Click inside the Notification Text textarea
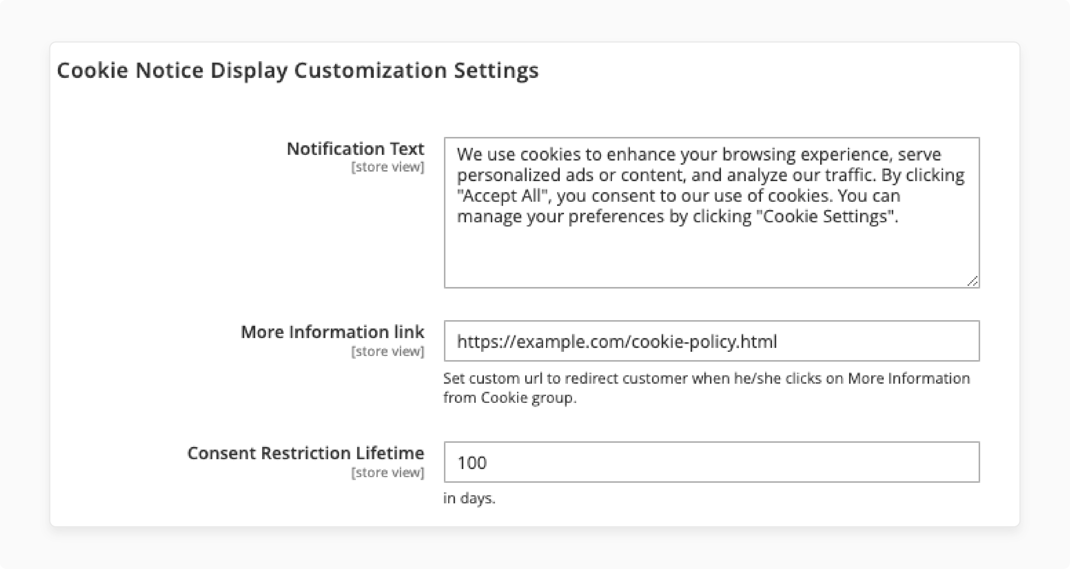Screen dimensions: 1070x569 click(711, 212)
